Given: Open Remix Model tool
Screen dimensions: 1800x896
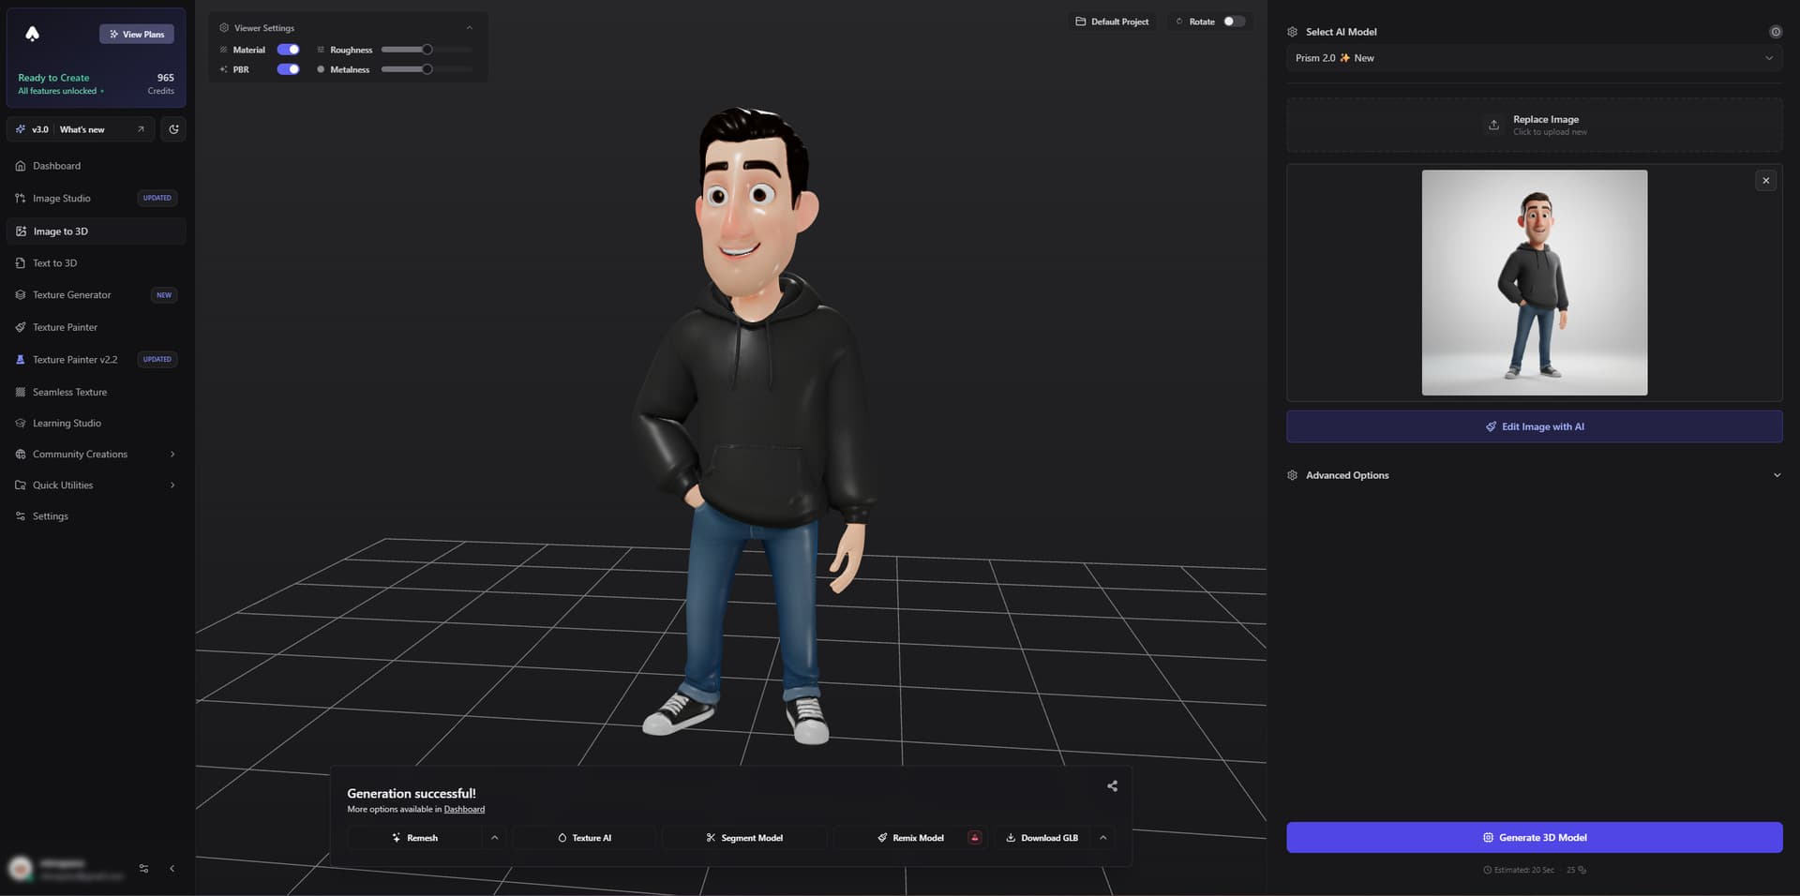Looking at the screenshot, I should click(x=910, y=837).
